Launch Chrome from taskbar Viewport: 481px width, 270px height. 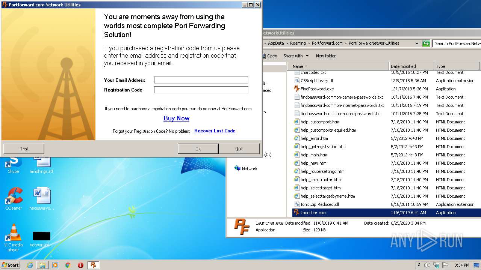[x=68, y=265]
